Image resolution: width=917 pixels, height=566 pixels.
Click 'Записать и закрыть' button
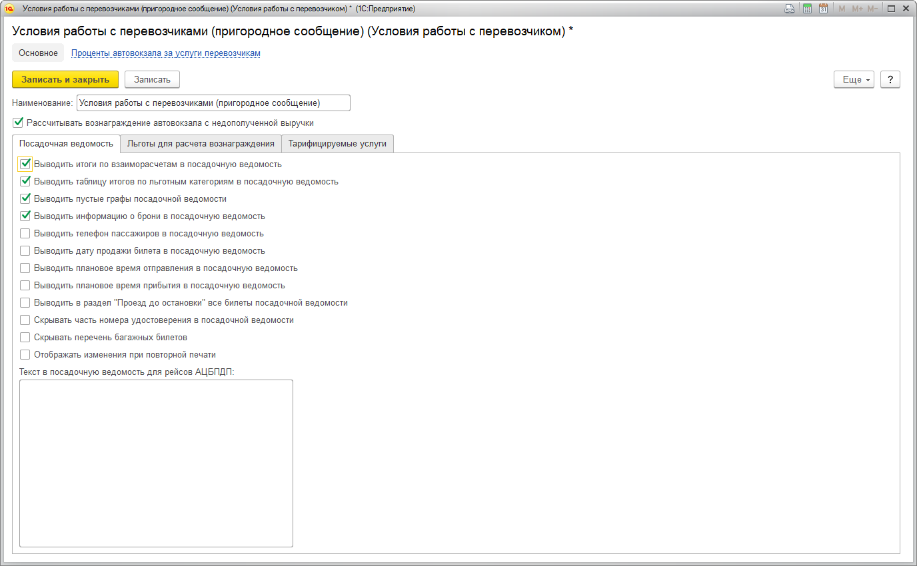65,79
